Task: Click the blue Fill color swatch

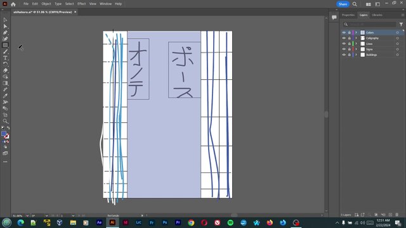Action: (4, 134)
